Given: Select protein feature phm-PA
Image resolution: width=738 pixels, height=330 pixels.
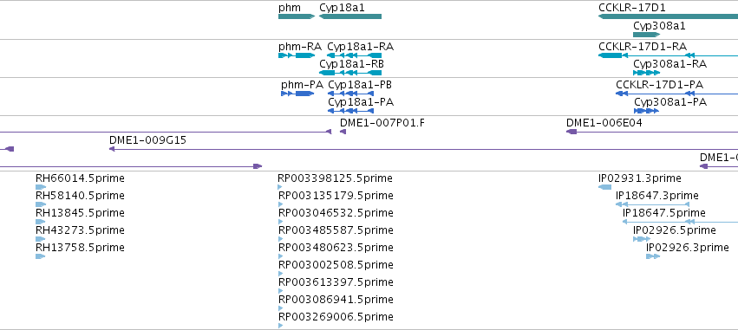Looking at the screenshot, I should click(x=297, y=94).
